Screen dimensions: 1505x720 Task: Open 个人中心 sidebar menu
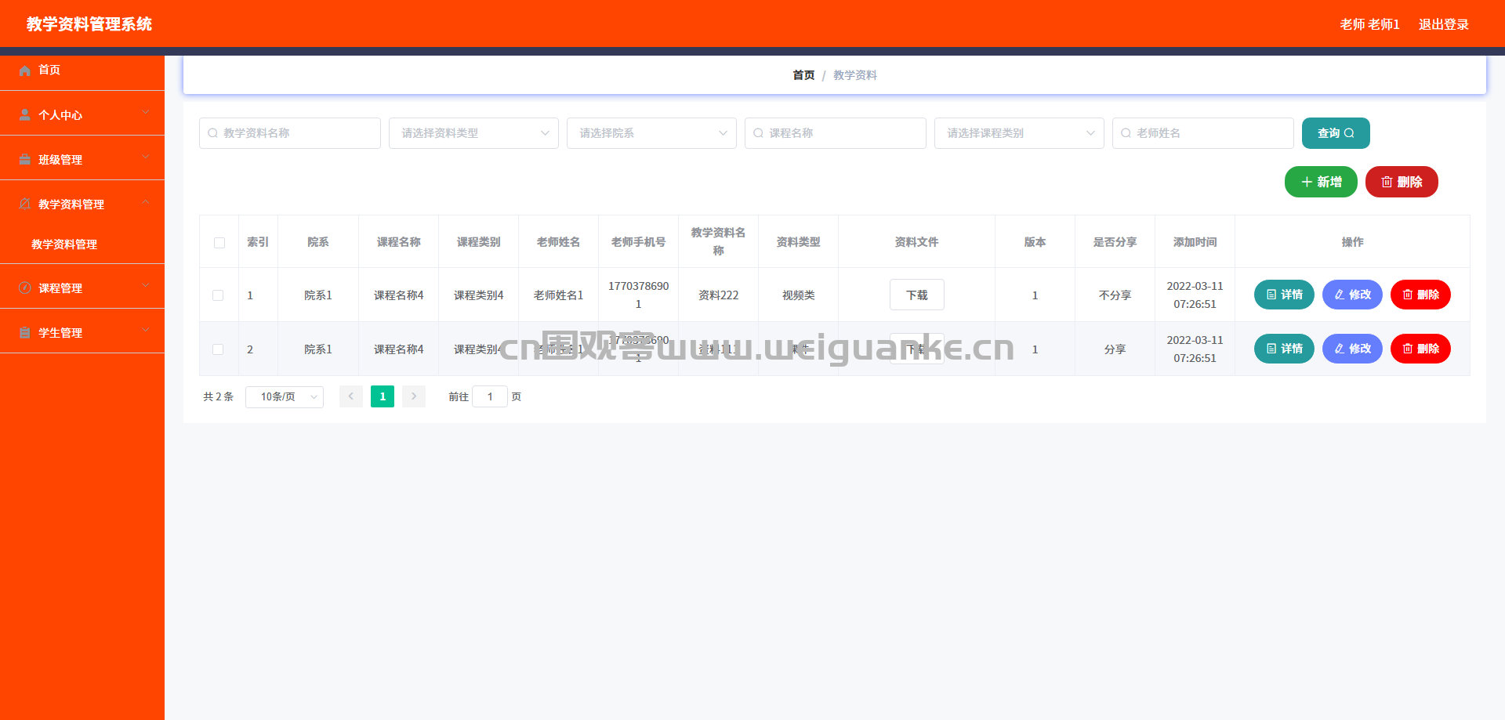coord(82,115)
